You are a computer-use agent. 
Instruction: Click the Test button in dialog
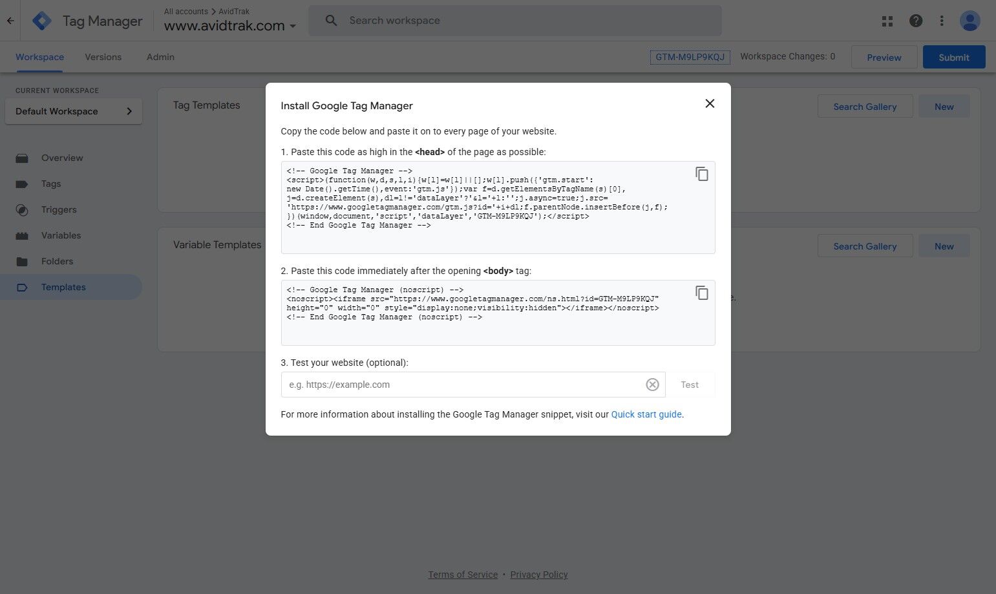pos(690,385)
